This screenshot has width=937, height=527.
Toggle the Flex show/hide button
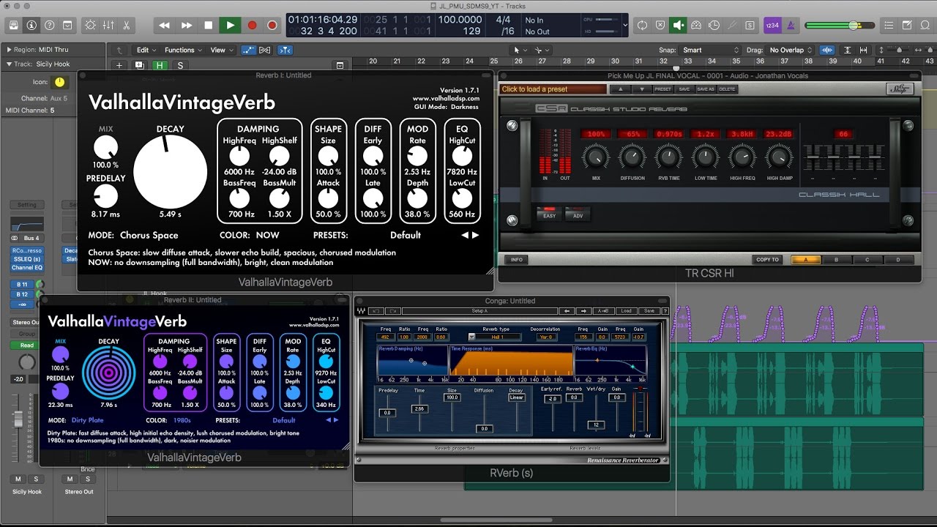266,50
